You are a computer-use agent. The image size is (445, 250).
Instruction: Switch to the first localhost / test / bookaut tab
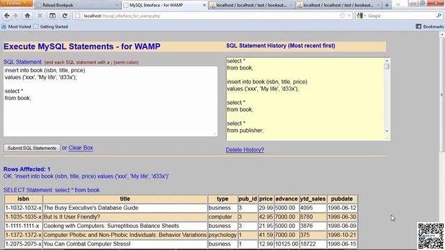pyautogui.click(x=252, y=5)
